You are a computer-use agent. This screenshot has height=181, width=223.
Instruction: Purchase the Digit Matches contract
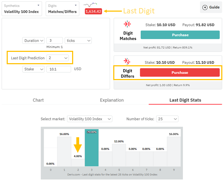[180, 35]
